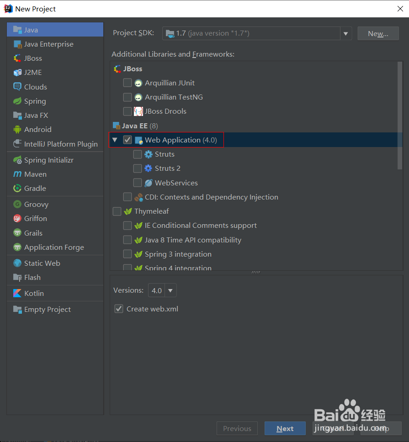Click the Clouds icon
The image size is (409, 442).
(17, 87)
